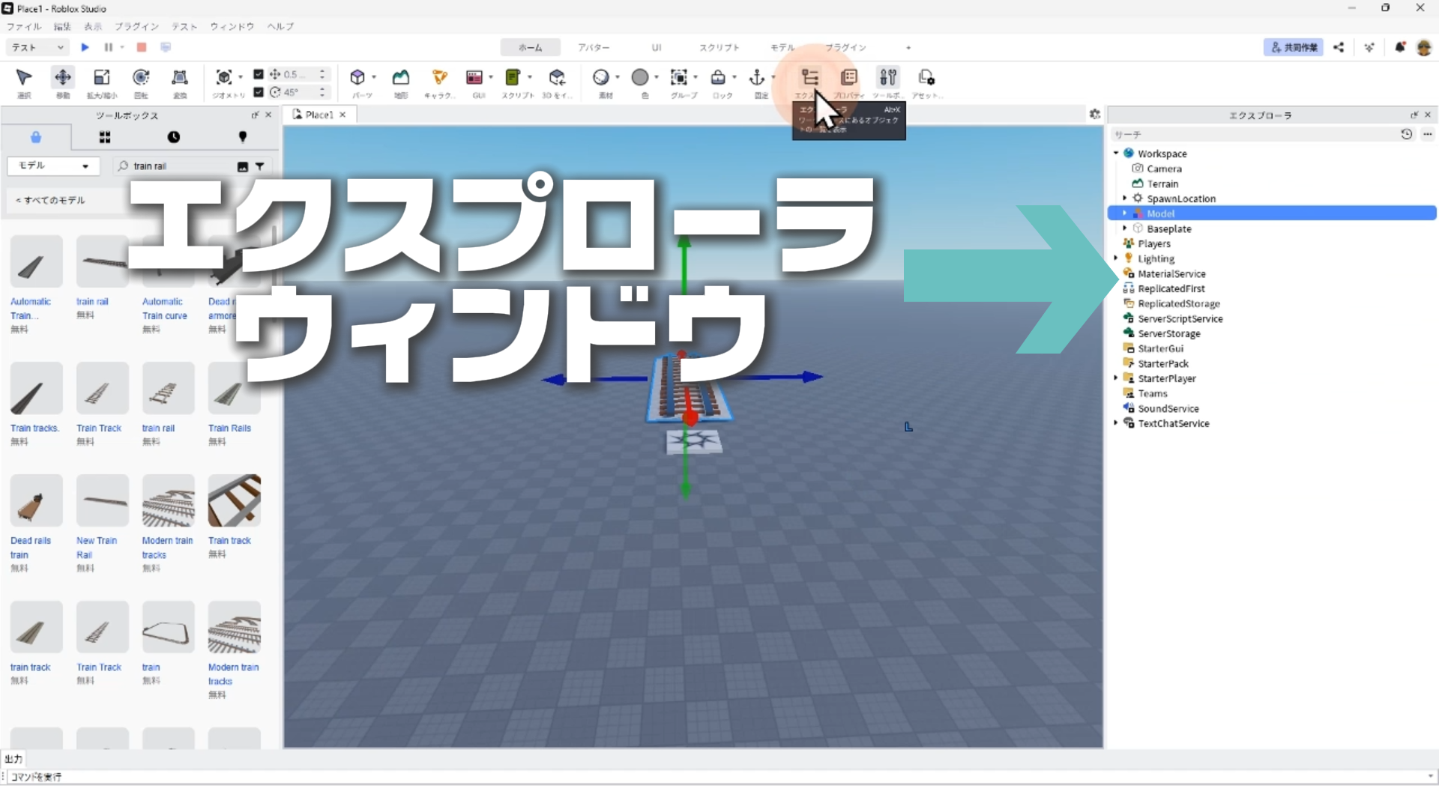Viewport: 1439px width, 809px height.
Task: Open the Terrain editor icon
Action: point(401,78)
